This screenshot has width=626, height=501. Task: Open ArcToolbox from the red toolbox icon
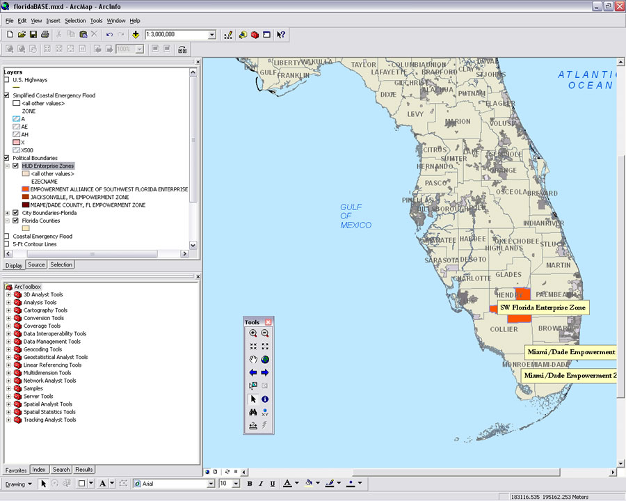point(255,34)
